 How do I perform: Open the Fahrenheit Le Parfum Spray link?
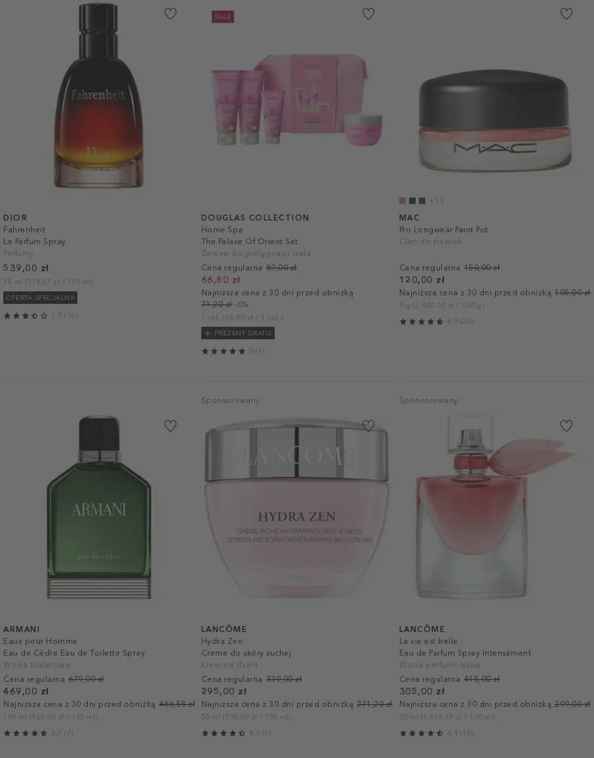tap(34, 235)
